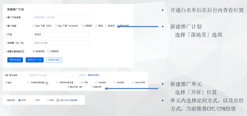Image resolution: width=247 pixels, height=116 pixels.
Task: Select 优选移动端流量 ad placement
Action: pos(28,83)
